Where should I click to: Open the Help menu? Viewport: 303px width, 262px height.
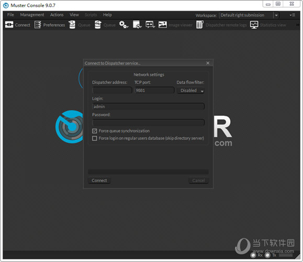pyautogui.click(x=107, y=15)
